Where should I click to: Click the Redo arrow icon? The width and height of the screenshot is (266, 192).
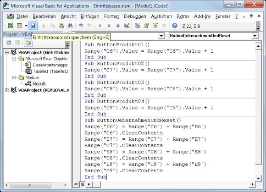coord(89,26)
